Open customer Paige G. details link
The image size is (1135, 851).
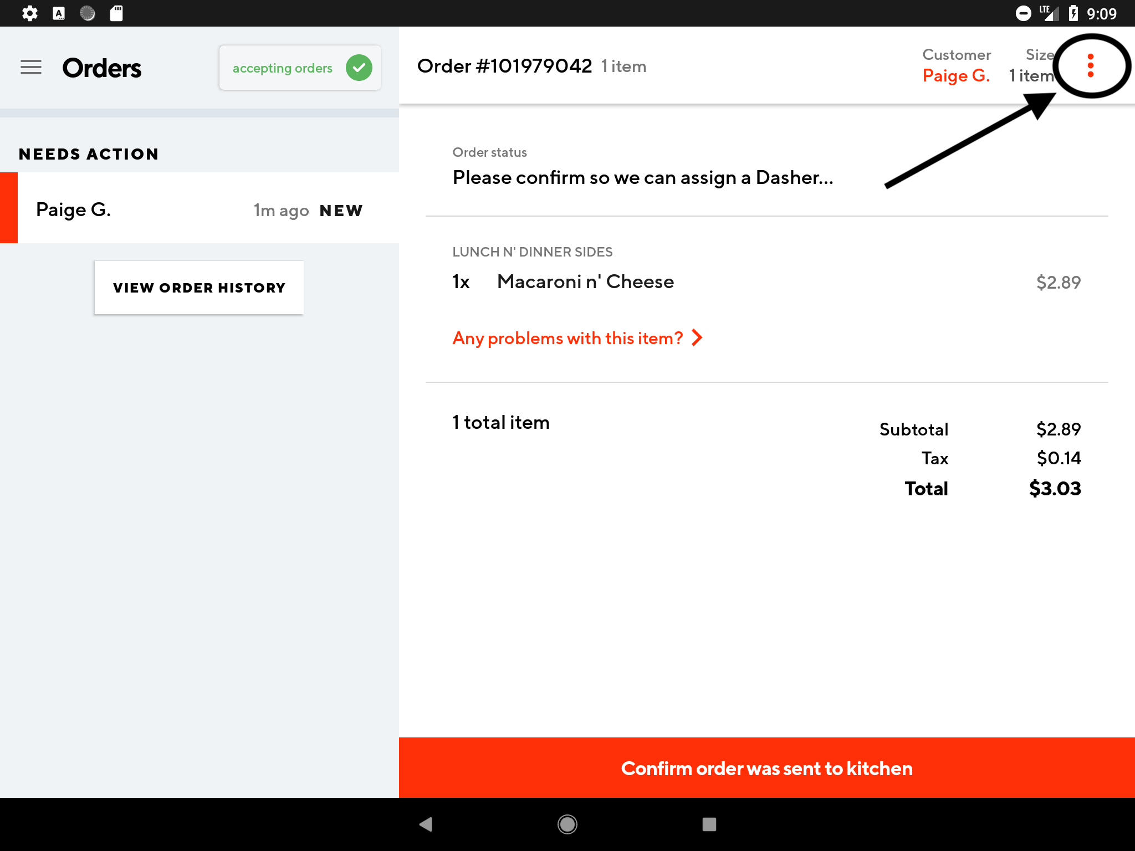pos(956,75)
